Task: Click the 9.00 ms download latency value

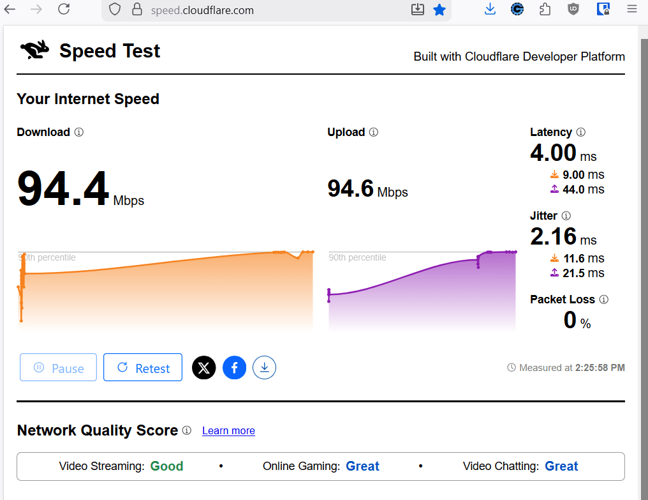Action: click(x=583, y=175)
